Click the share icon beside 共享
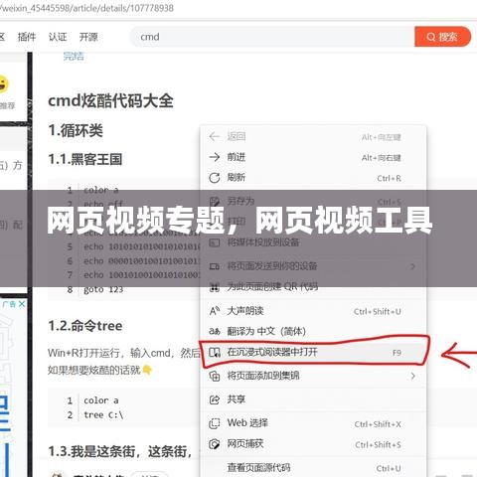This screenshot has height=477, width=477. point(215,399)
